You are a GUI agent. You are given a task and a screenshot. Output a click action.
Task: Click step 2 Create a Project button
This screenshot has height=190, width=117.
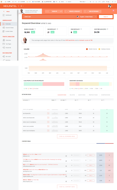coord(73,11)
